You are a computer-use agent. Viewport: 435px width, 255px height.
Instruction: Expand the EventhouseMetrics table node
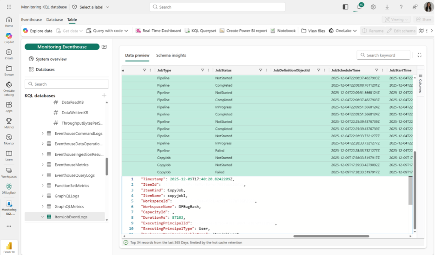[x=42, y=165]
